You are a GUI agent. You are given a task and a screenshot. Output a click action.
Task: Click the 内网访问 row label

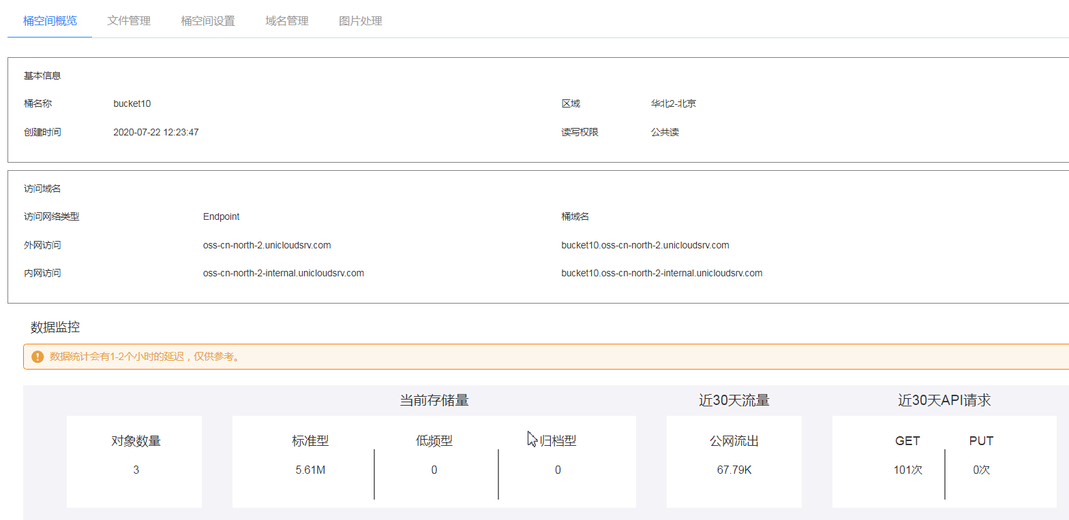click(x=42, y=273)
